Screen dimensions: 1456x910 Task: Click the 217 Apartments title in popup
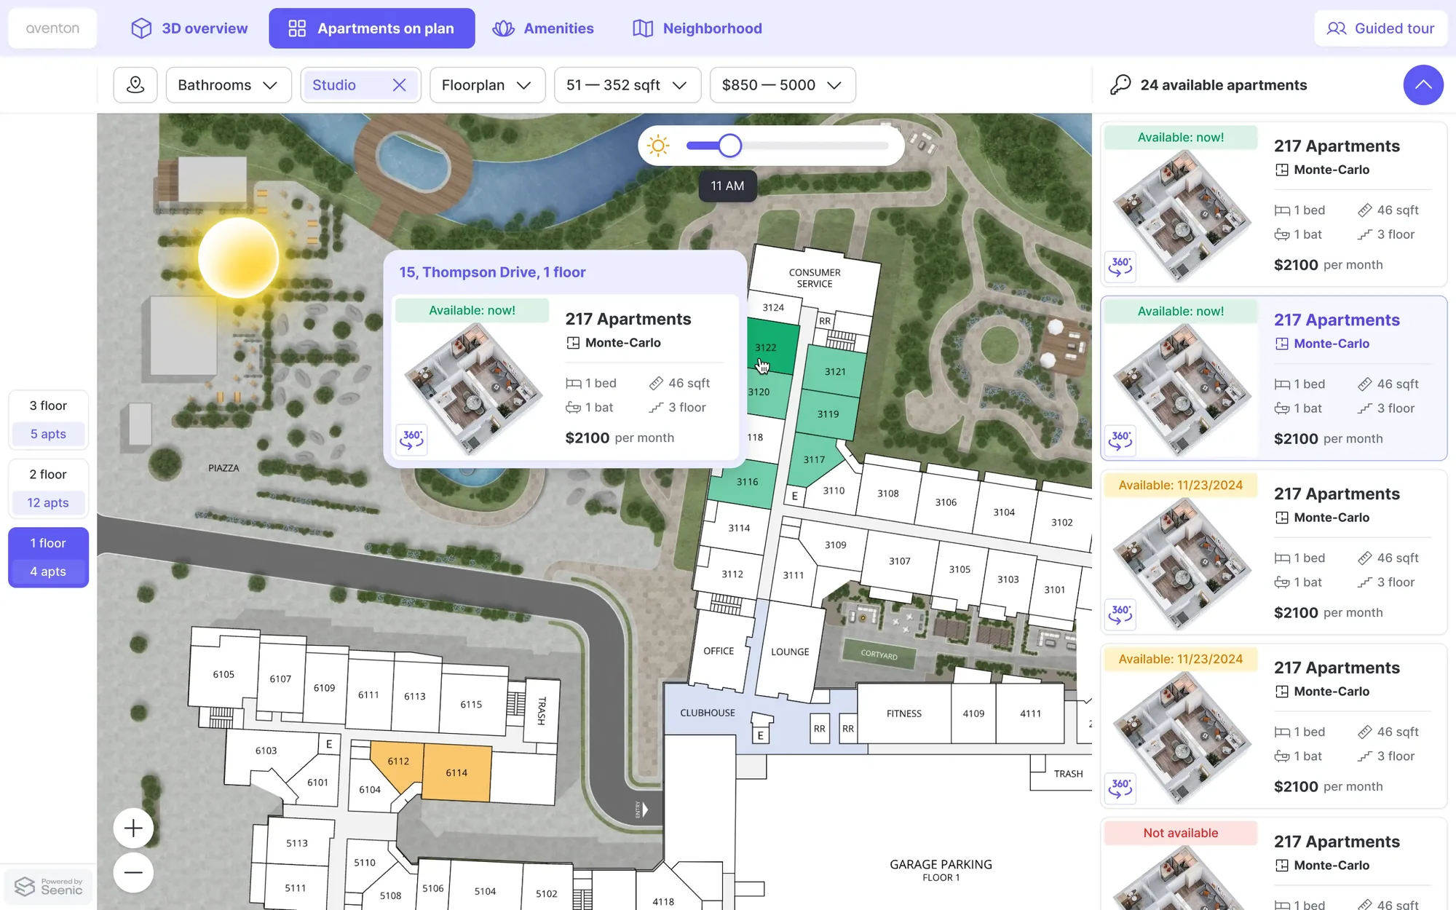tap(628, 319)
